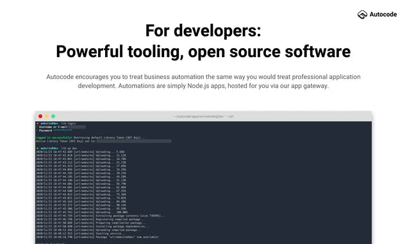Click the "lib up dev" command line
The width and height of the screenshot is (407, 244).
click(x=56, y=148)
